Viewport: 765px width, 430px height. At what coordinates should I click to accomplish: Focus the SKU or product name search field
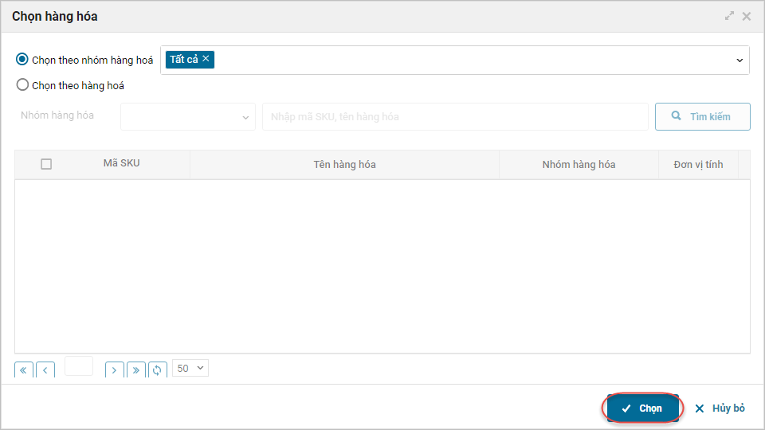[455, 116]
